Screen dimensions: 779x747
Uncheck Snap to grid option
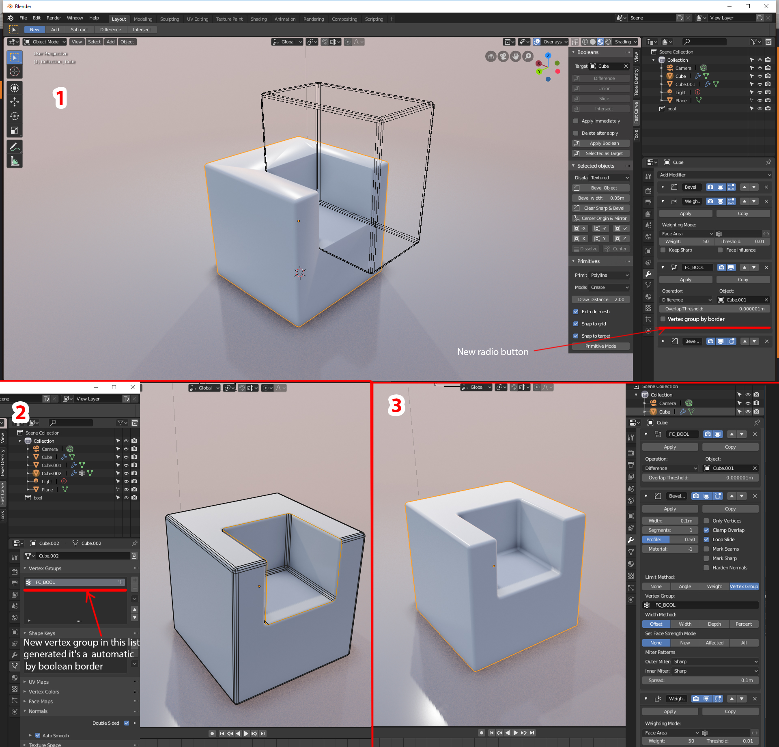(x=576, y=324)
